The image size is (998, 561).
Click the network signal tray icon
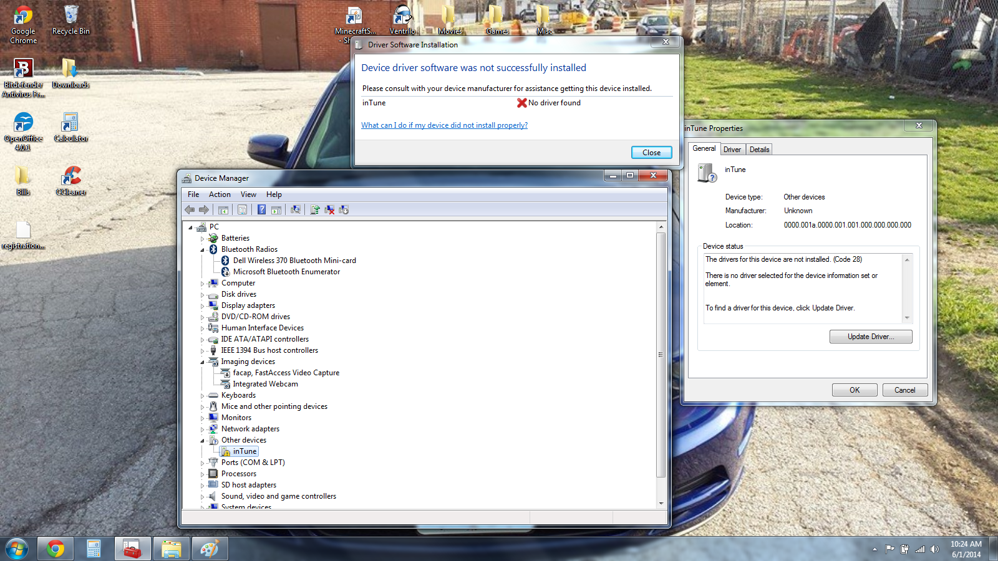(919, 549)
